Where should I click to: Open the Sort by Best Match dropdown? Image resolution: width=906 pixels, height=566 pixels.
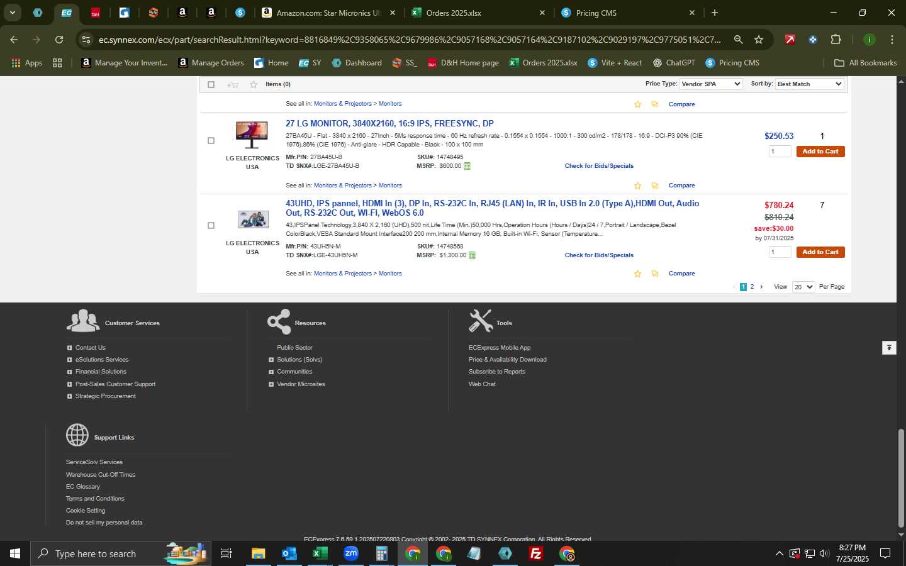[x=809, y=84]
